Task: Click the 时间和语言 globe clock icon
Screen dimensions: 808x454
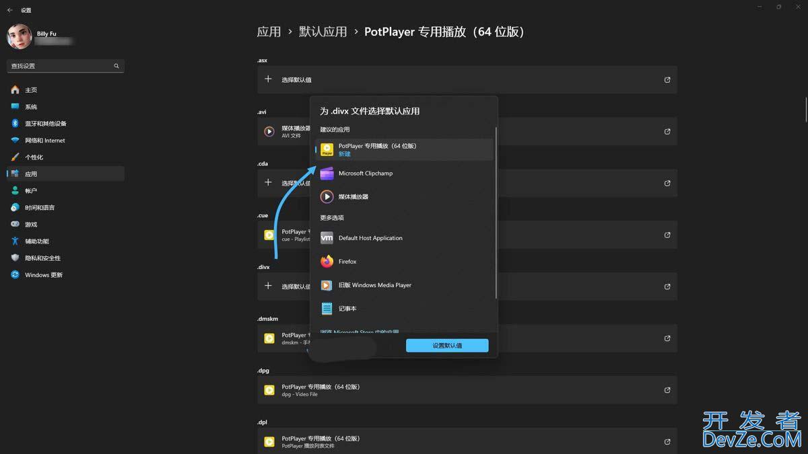Action: coord(15,207)
